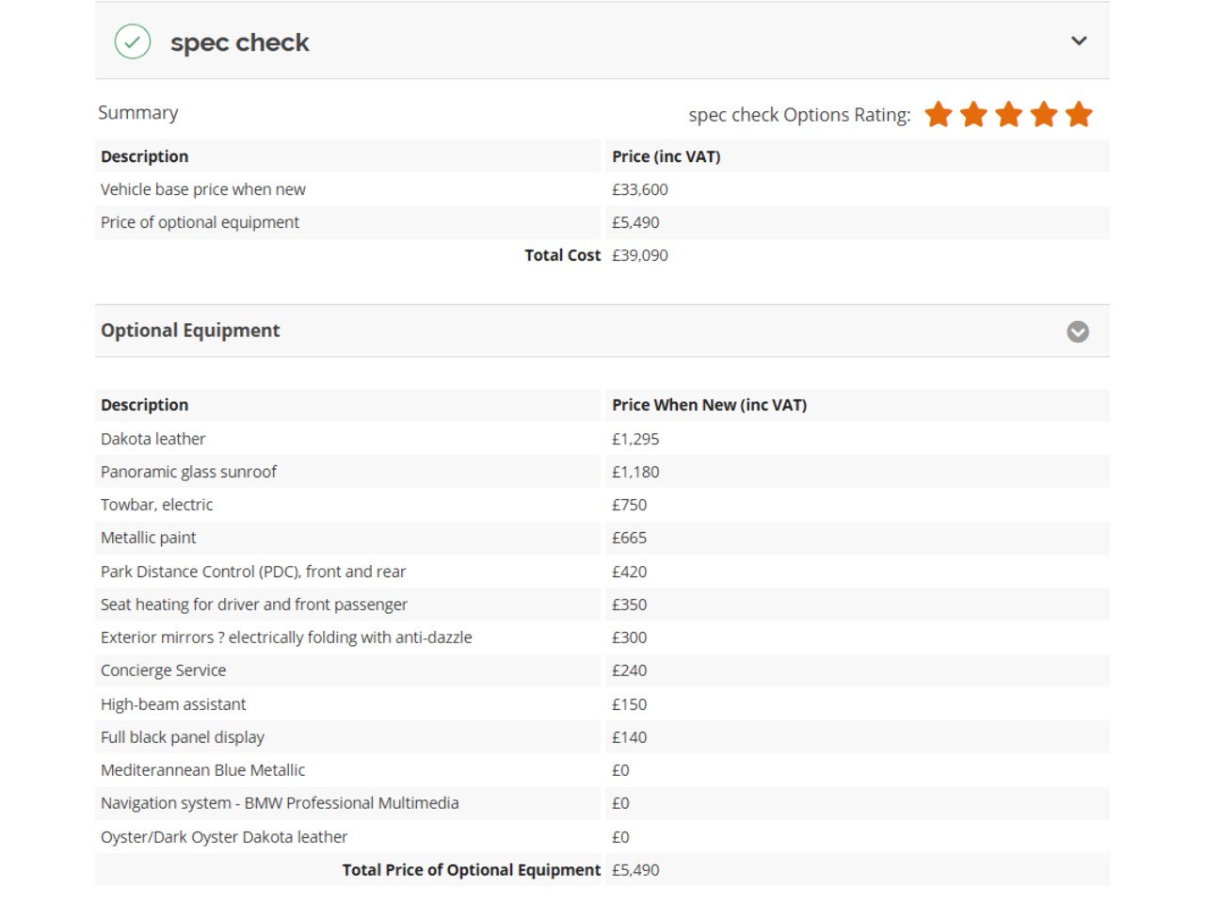The image size is (1205, 904).
Task: Click the Full black panel display row
Action: (602, 737)
